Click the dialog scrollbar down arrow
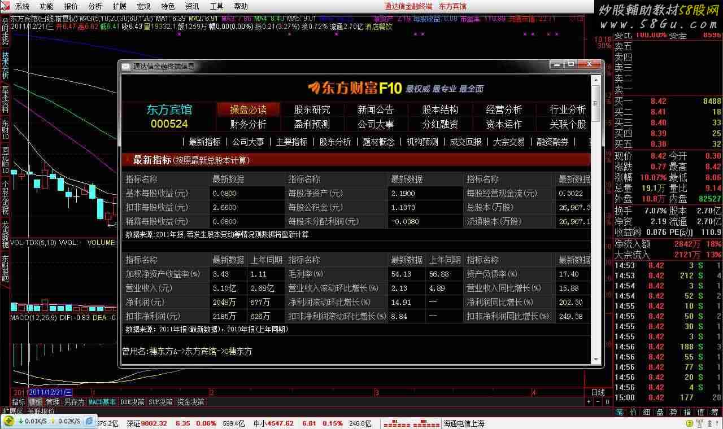723x429 pixels. [x=595, y=359]
